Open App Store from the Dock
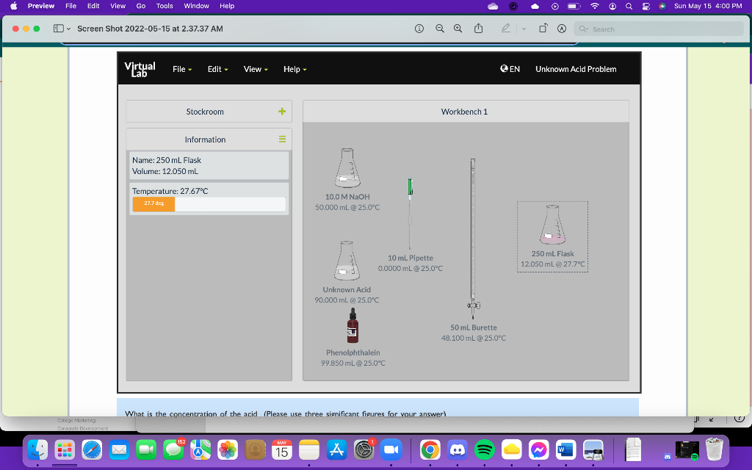This screenshot has height=470, width=752. pyautogui.click(x=336, y=450)
